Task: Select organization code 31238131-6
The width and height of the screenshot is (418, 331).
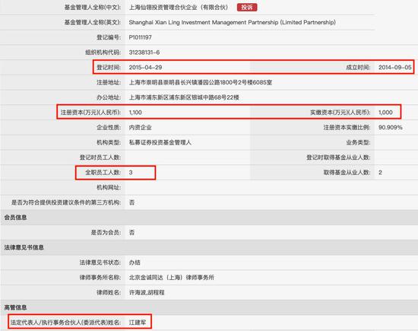Action: [x=144, y=53]
